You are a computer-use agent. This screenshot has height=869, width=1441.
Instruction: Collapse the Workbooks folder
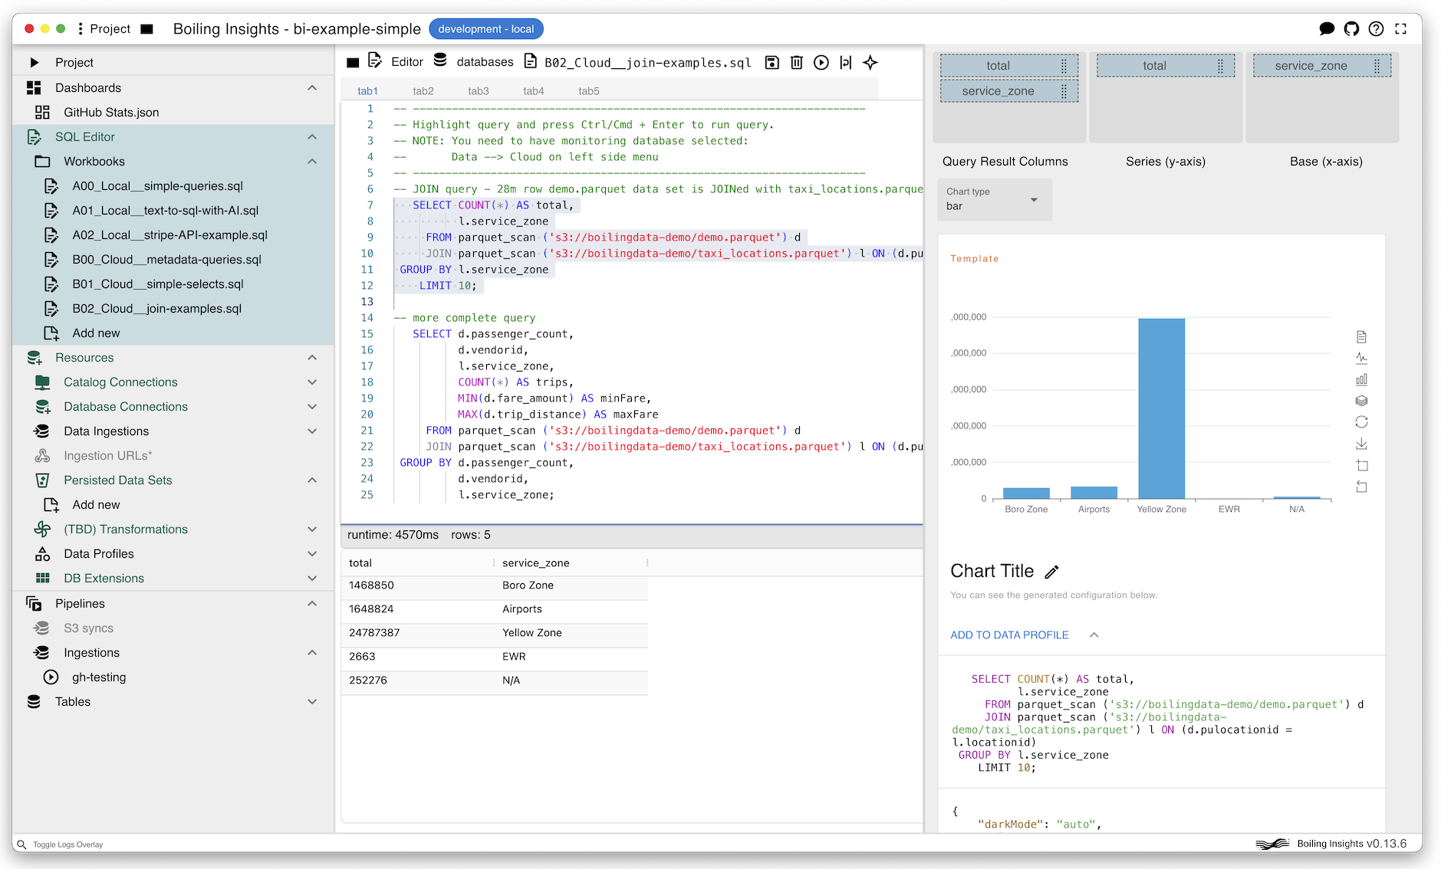click(312, 162)
